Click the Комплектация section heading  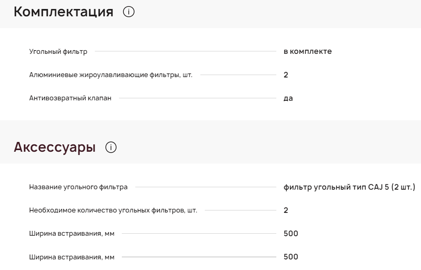[64, 12]
